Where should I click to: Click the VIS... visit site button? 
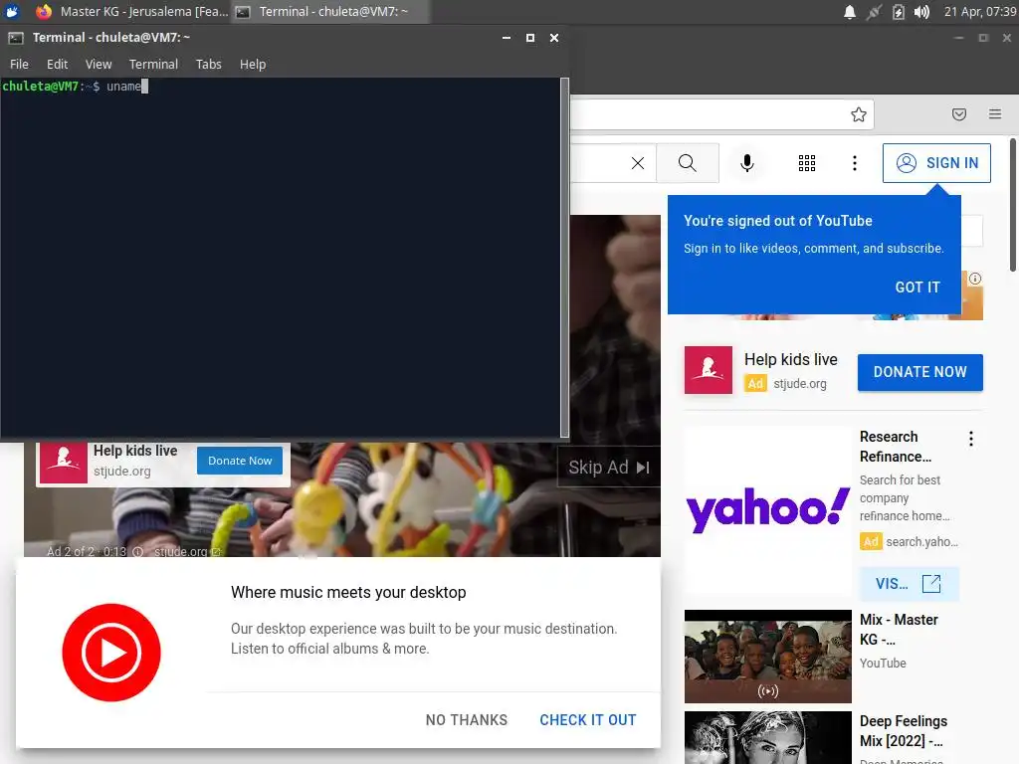click(909, 583)
